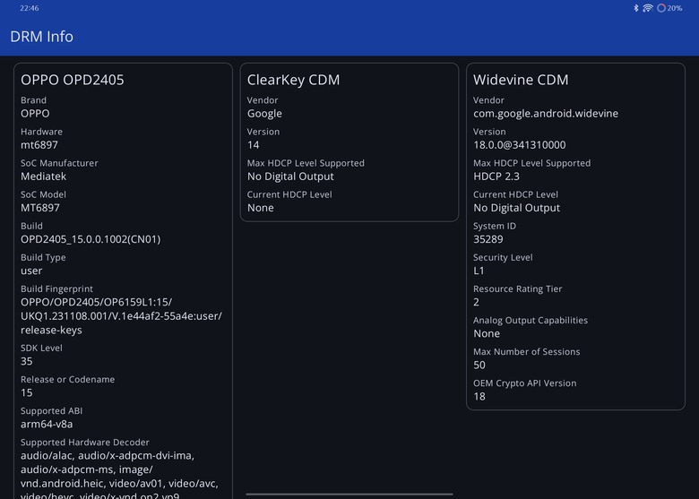The width and height of the screenshot is (699, 499).
Task: Tap the battery ring indicator icon
Action: 661,8
